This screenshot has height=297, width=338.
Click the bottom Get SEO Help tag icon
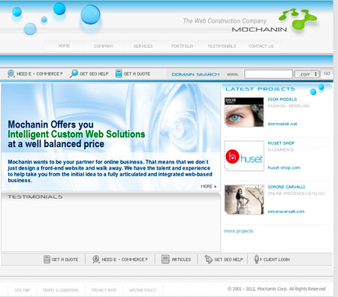pos(208,259)
